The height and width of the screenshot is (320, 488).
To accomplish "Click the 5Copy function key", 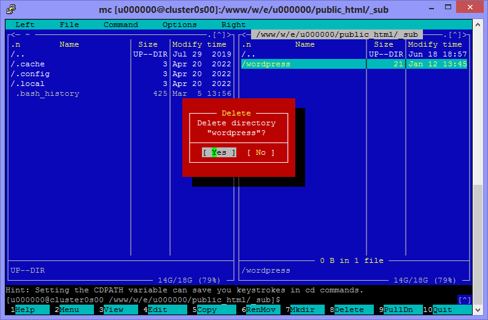I will pyautogui.click(x=211, y=310).
